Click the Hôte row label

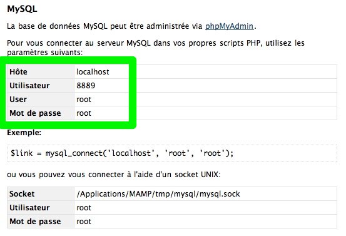[x=18, y=72]
